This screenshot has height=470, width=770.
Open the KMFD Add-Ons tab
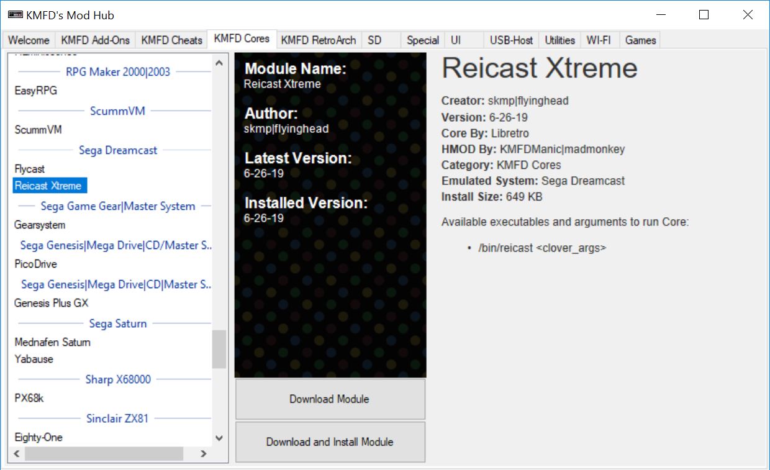(x=95, y=40)
